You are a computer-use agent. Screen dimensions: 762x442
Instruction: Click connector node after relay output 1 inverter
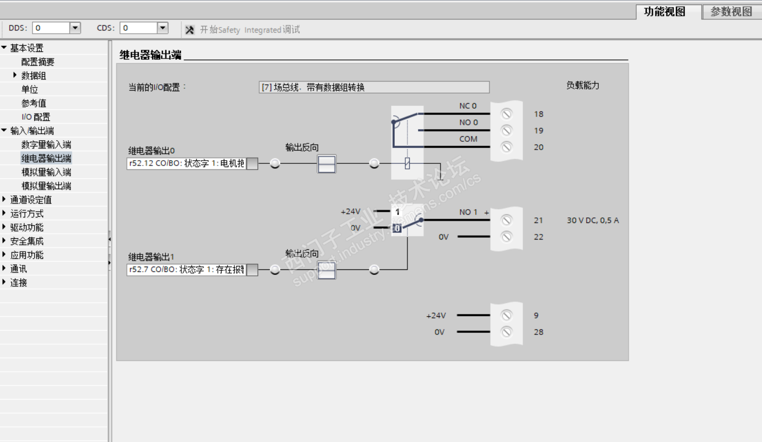click(374, 270)
